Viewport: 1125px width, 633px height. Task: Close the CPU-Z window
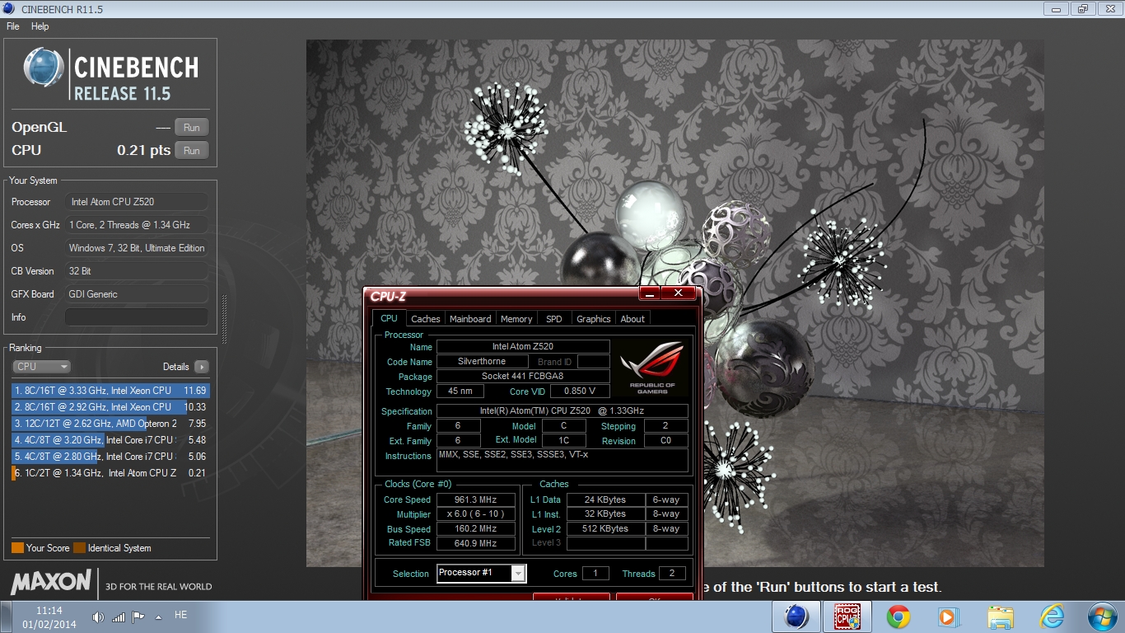pos(679,293)
